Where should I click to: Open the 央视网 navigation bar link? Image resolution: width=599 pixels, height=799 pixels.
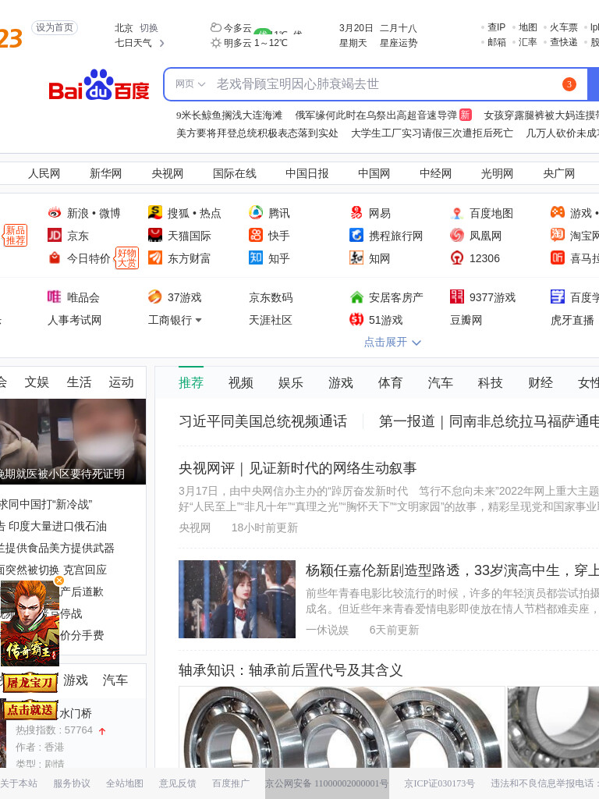pyautogui.click(x=167, y=173)
